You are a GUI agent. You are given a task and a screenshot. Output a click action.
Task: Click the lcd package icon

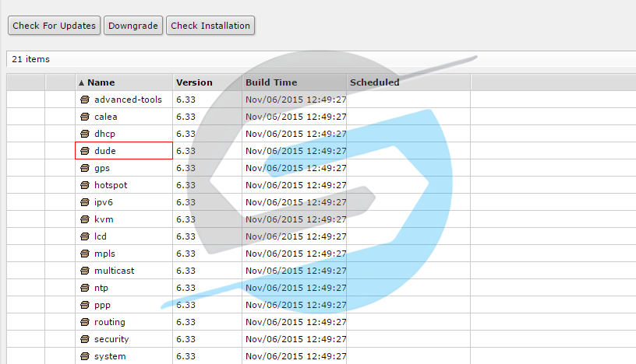coord(85,236)
